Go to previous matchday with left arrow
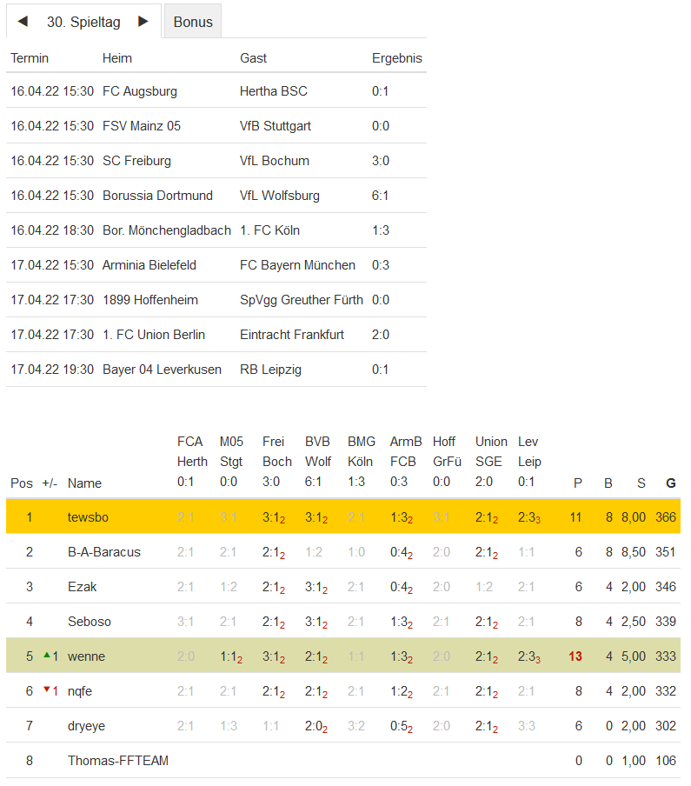The width and height of the screenshot is (691, 786). 23,22
